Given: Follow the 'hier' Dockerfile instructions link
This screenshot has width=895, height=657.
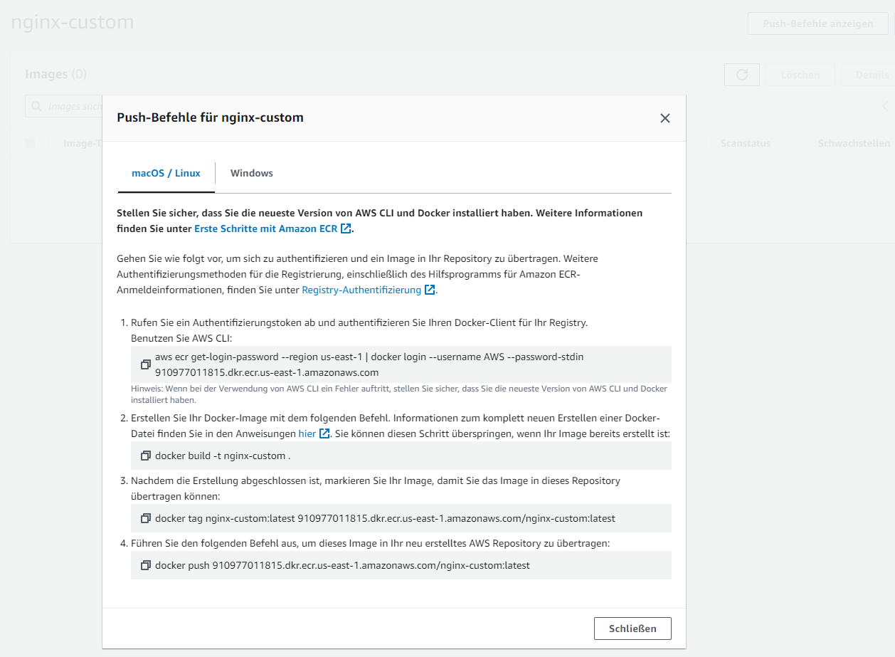Looking at the screenshot, I should click(x=307, y=433).
